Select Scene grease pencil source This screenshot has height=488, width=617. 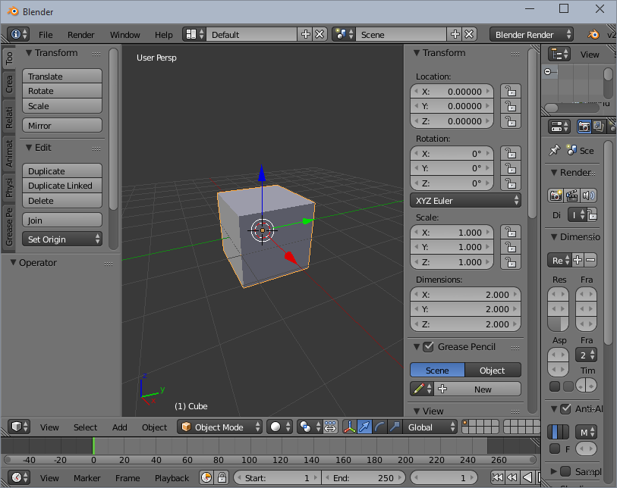(437, 370)
